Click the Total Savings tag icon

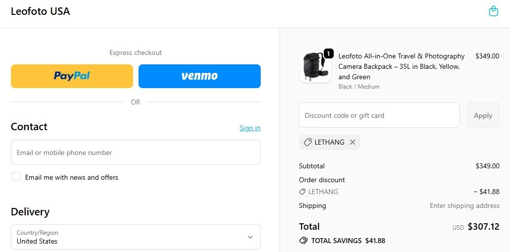tap(303, 241)
